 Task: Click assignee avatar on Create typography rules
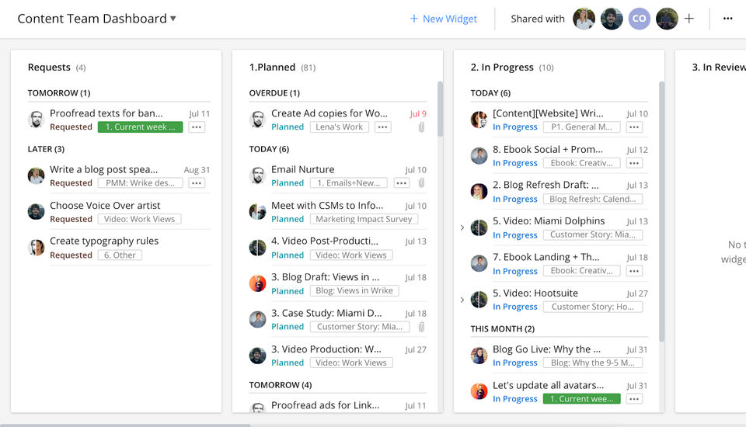point(37,247)
